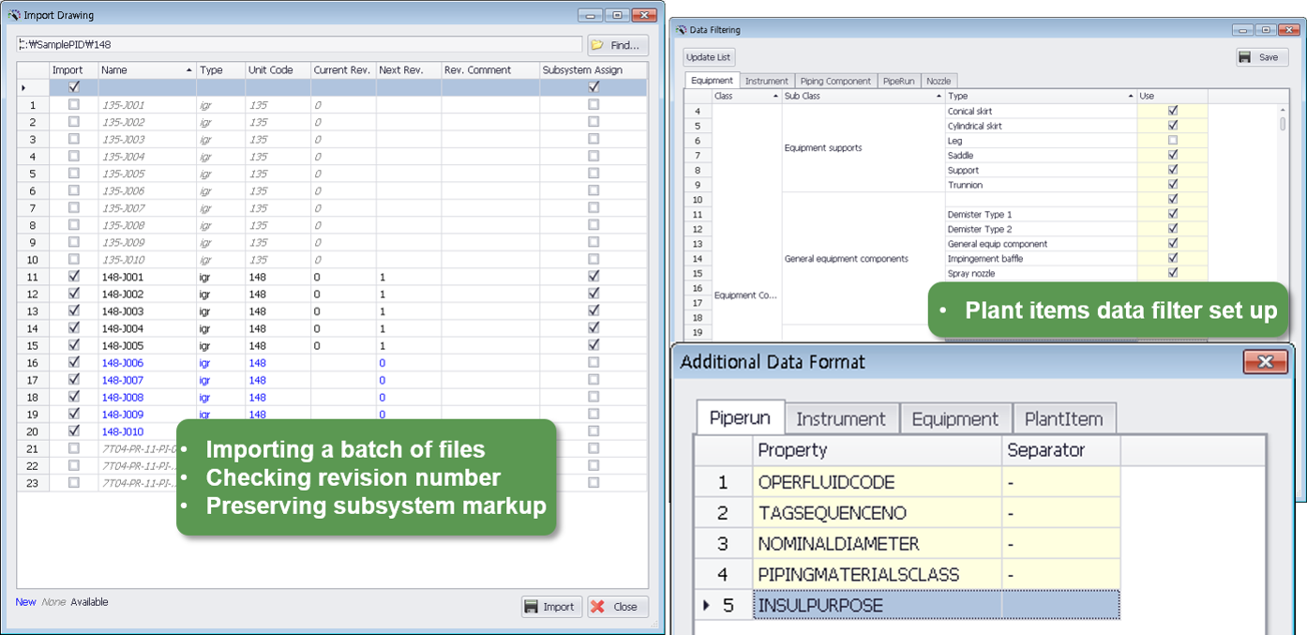
Task: Enable Subsystem Assign for 148-J006
Action: 593,362
